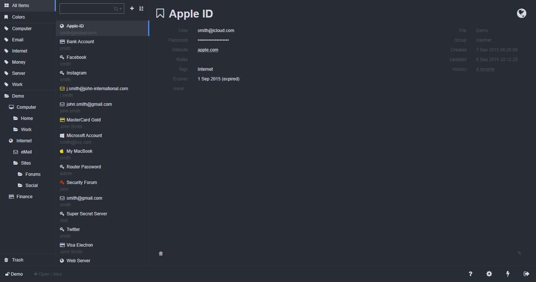
Task: Open Trash in the sidebar
Action: point(28,260)
